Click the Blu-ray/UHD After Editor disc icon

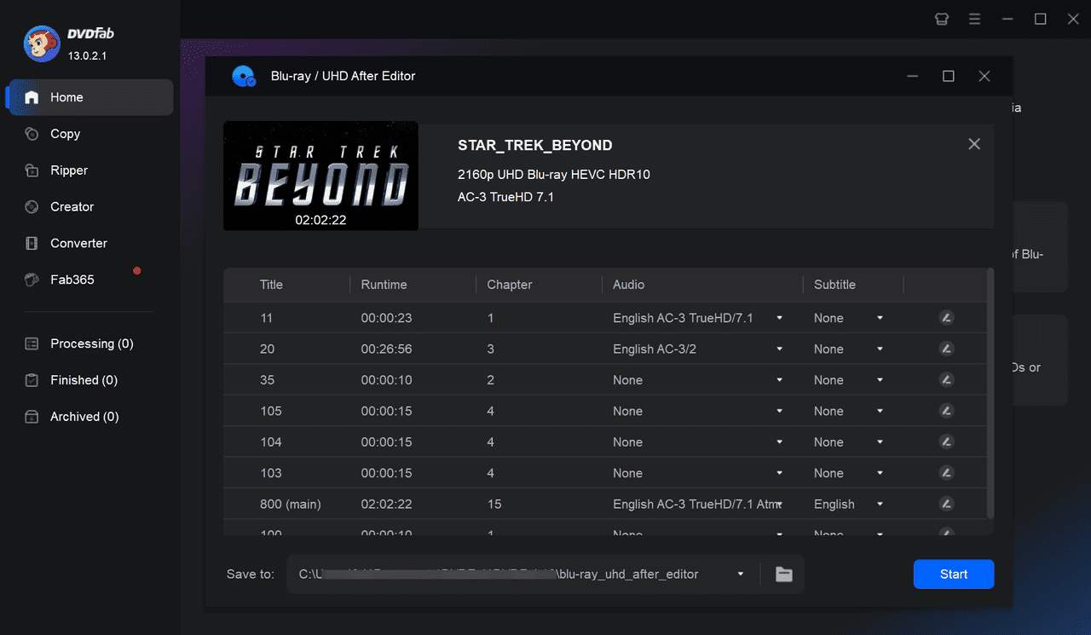point(245,76)
